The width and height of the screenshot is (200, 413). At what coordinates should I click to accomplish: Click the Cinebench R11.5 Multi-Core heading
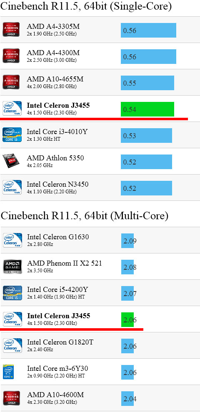click(84, 216)
